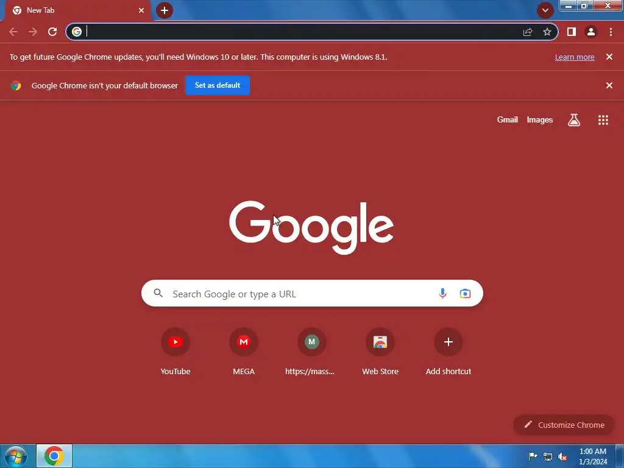Open Action Center flag icon in tray
The width and height of the screenshot is (624, 468).
pyautogui.click(x=533, y=456)
